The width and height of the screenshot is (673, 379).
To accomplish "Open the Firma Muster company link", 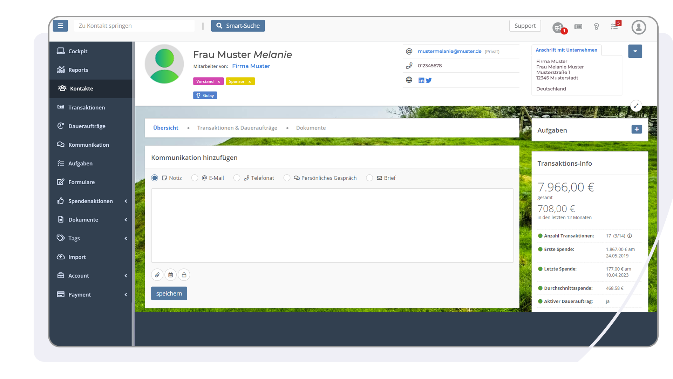I will click(251, 66).
